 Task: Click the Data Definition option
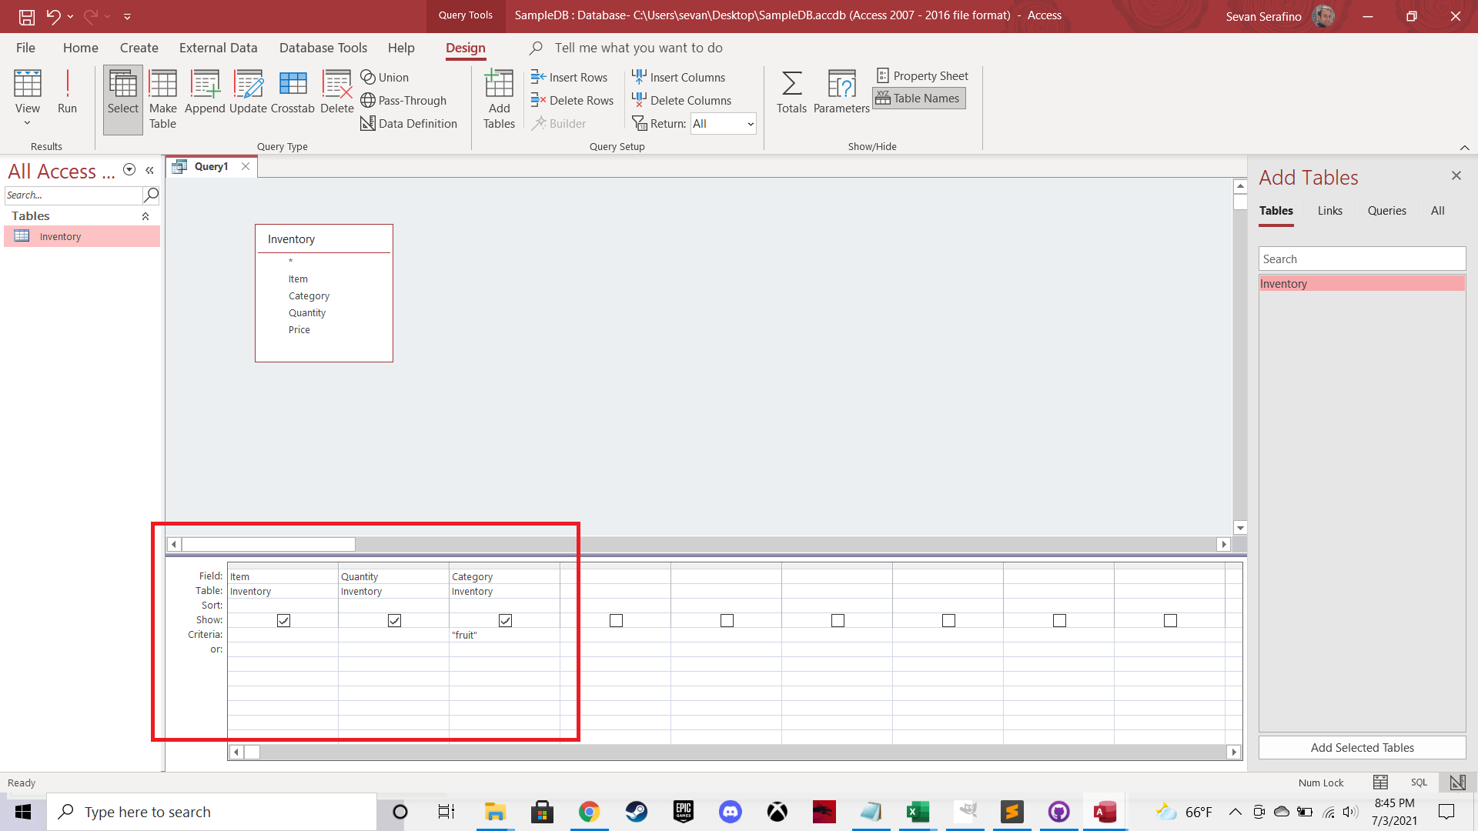coord(409,123)
